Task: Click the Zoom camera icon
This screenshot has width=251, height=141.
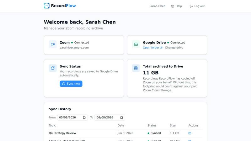Action: [x=53, y=44]
